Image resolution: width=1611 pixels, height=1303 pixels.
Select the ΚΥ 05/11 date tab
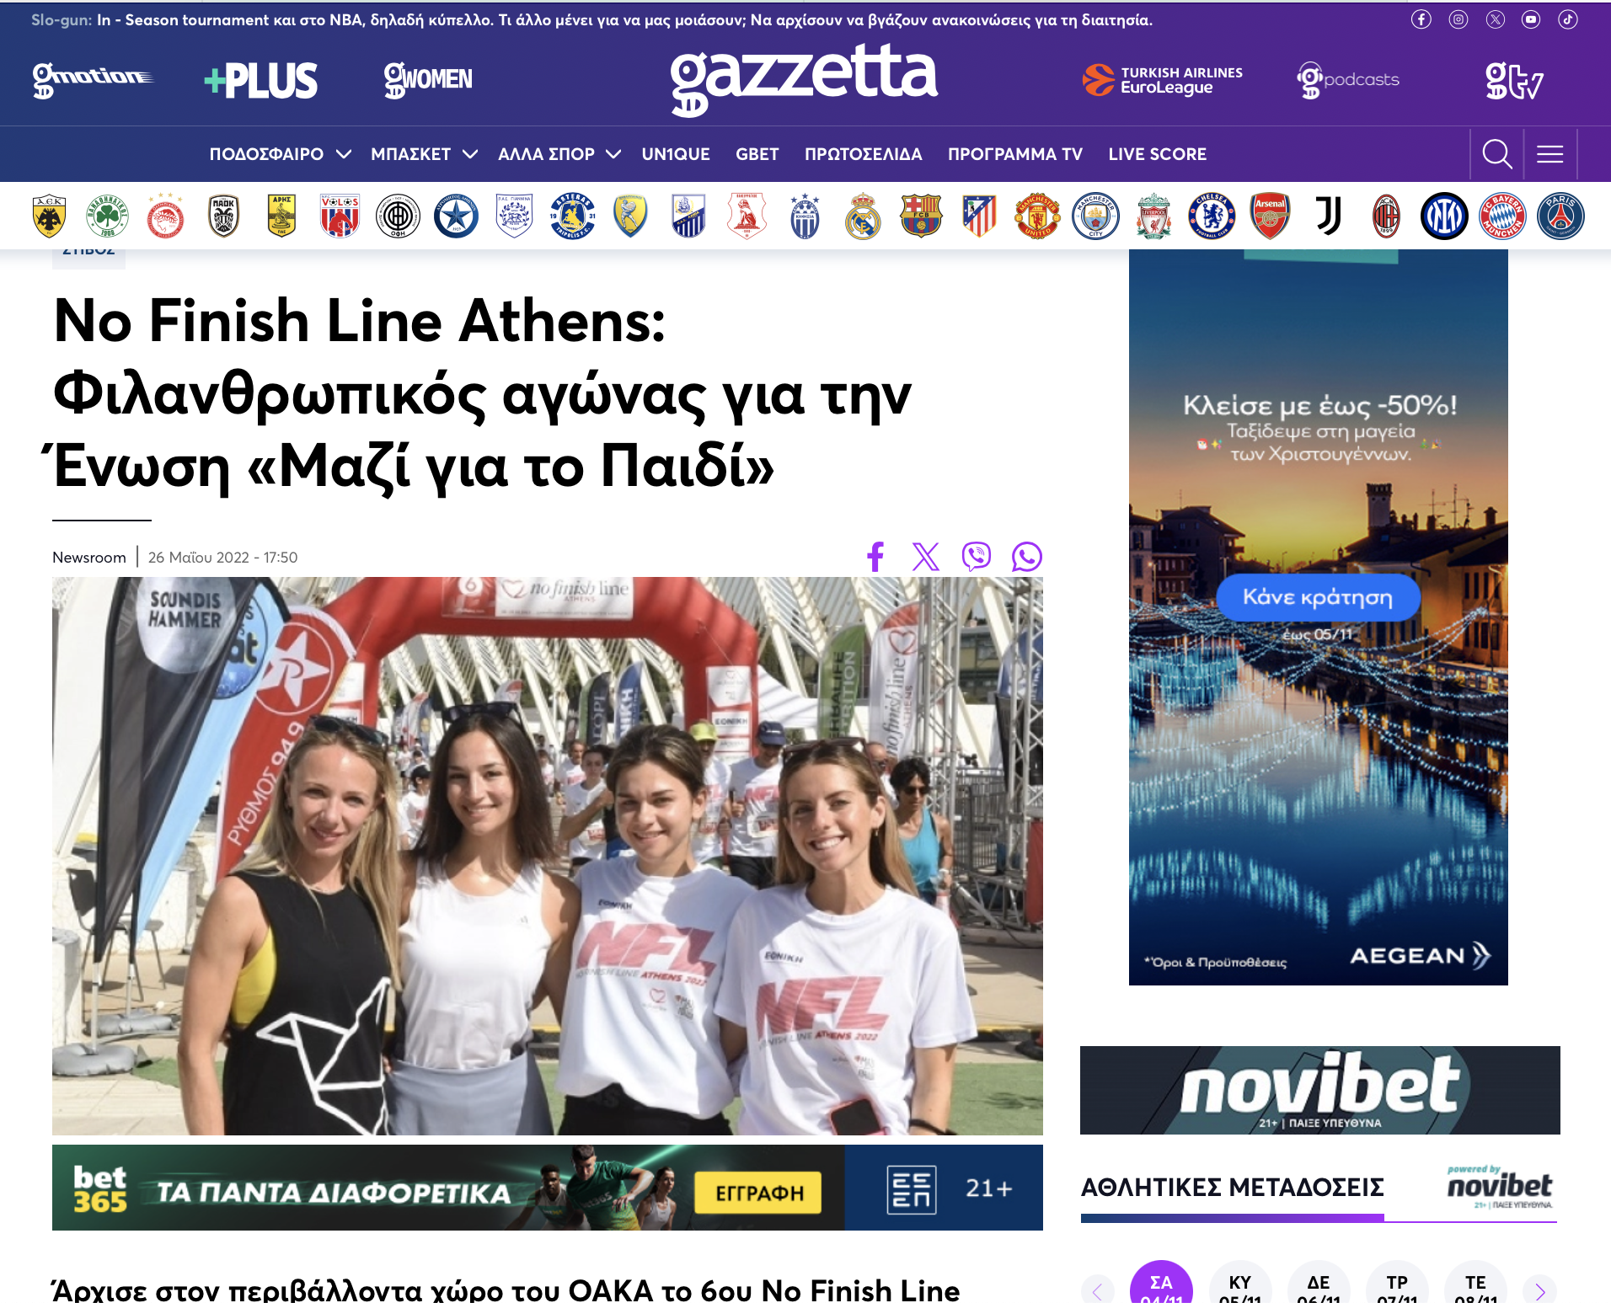pos(1239,1286)
